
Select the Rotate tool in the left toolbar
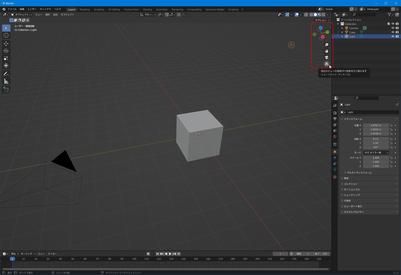6,51
